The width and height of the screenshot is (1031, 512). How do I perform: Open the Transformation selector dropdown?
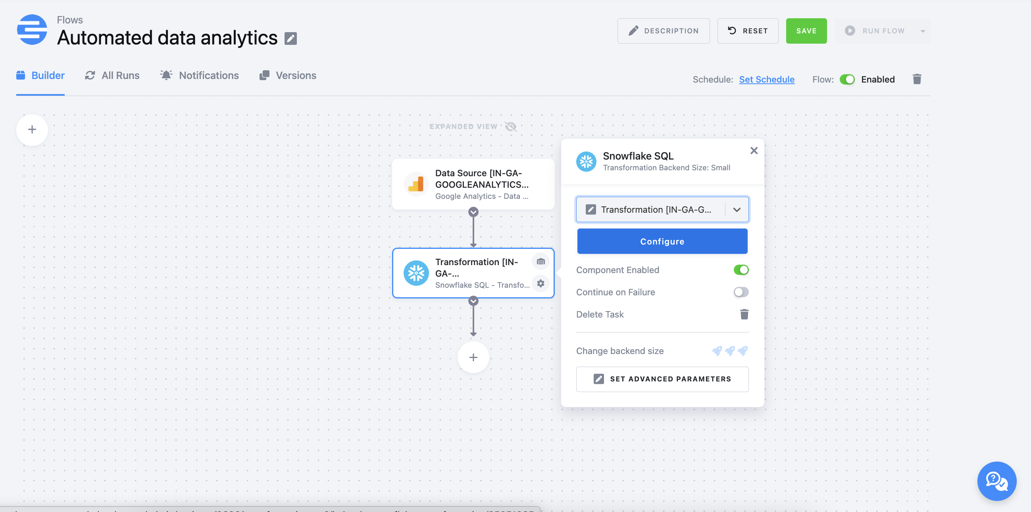[737, 209]
